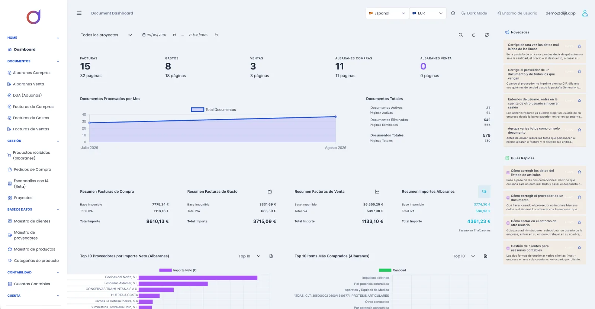Click the dijit logo
Image resolution: width=595 pixels, height=309 pixels.
(33, 17)
